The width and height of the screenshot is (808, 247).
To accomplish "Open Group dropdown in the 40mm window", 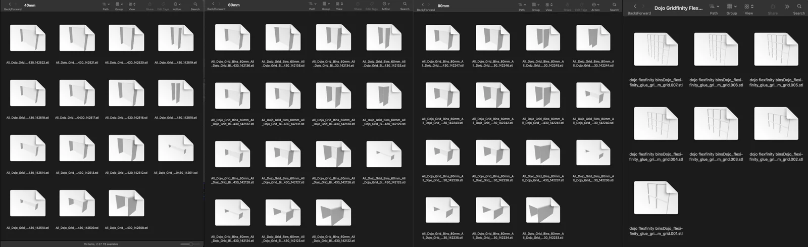I will pos(119,5).
